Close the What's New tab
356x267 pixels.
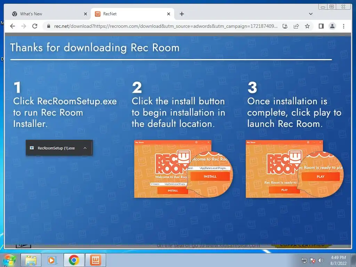pyautogui.click(x=86, y=14)
